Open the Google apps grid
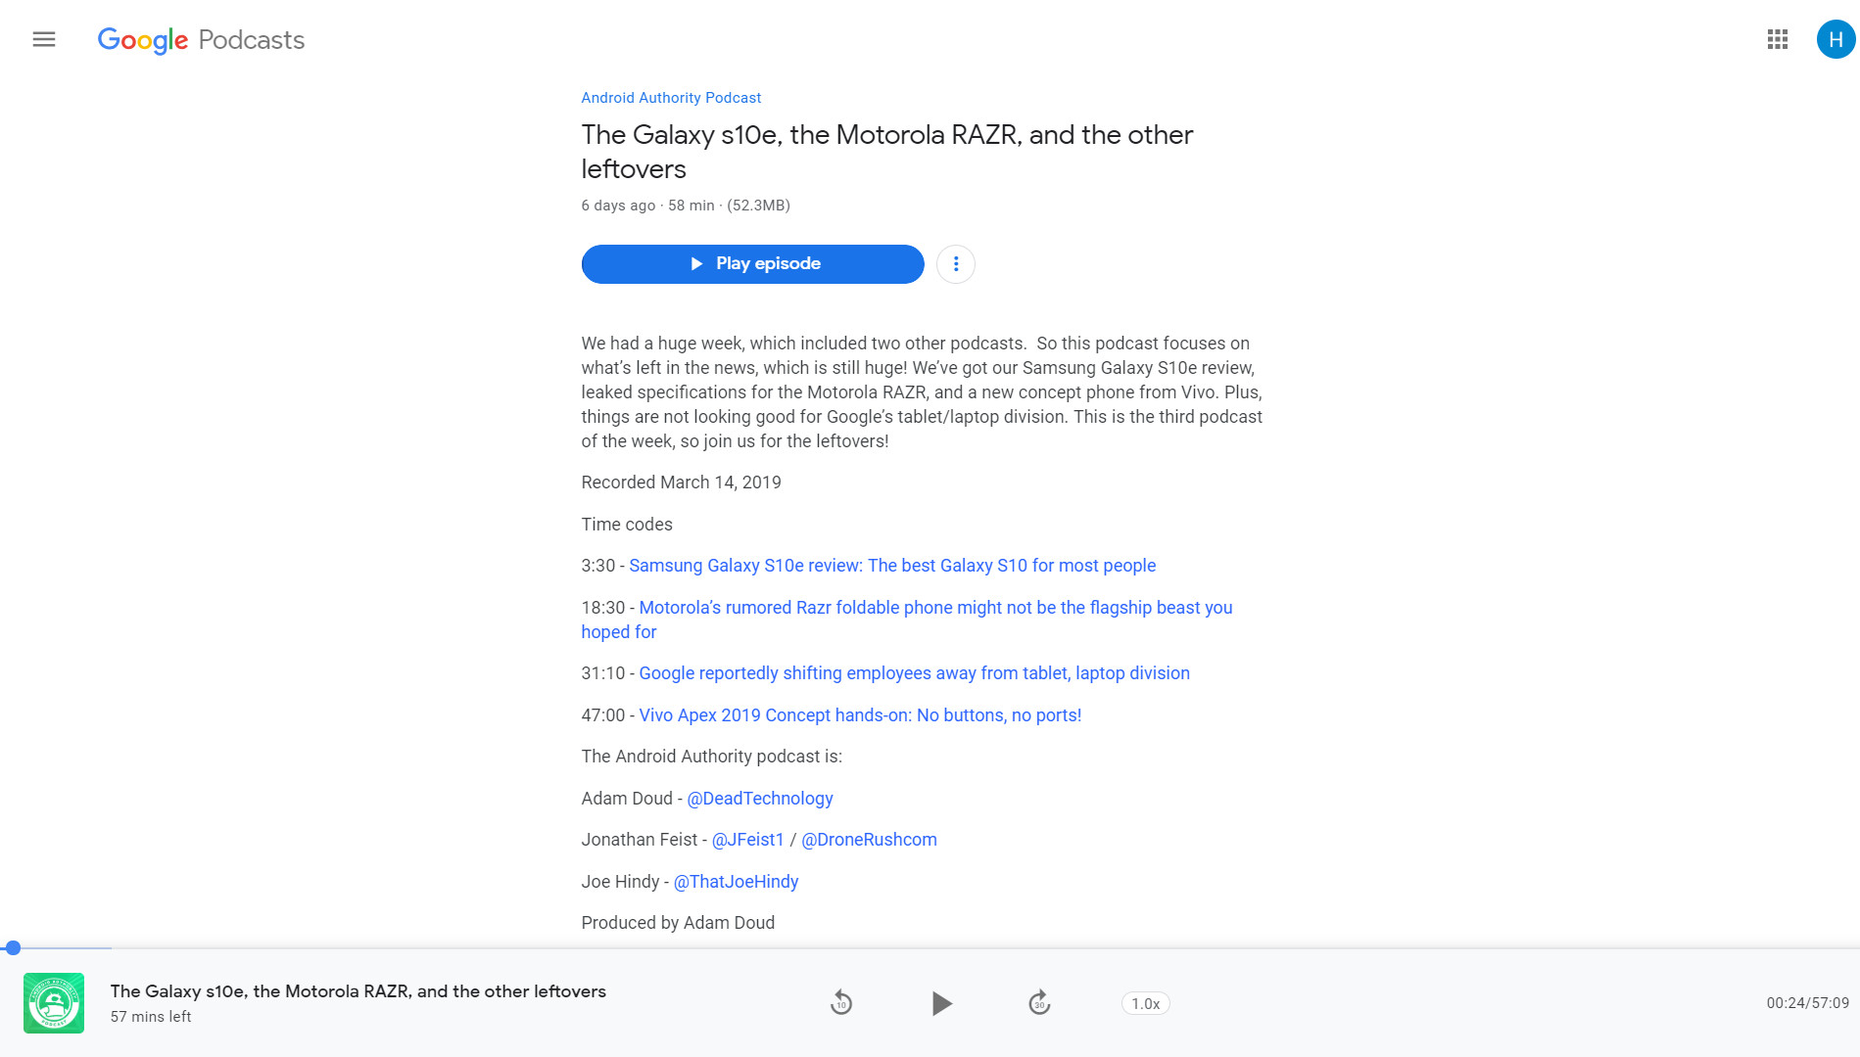This screenshot has height=1057, width=1860. 1778,39
